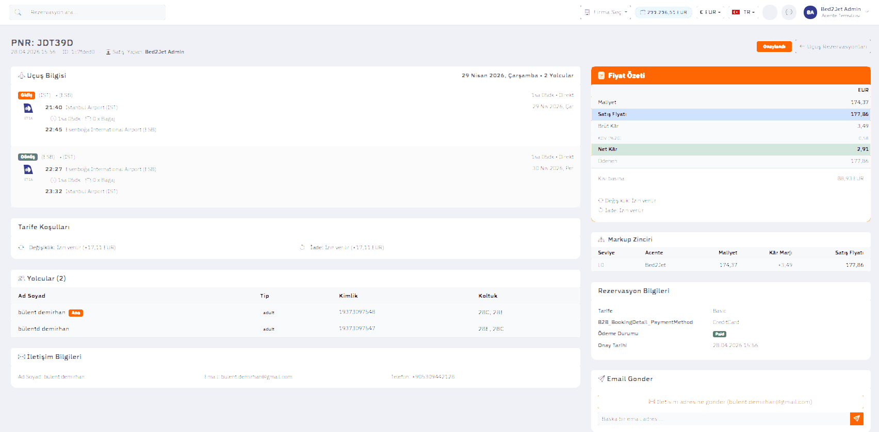
Task: Click the blank round button beside TR
Action: (770, 12)
